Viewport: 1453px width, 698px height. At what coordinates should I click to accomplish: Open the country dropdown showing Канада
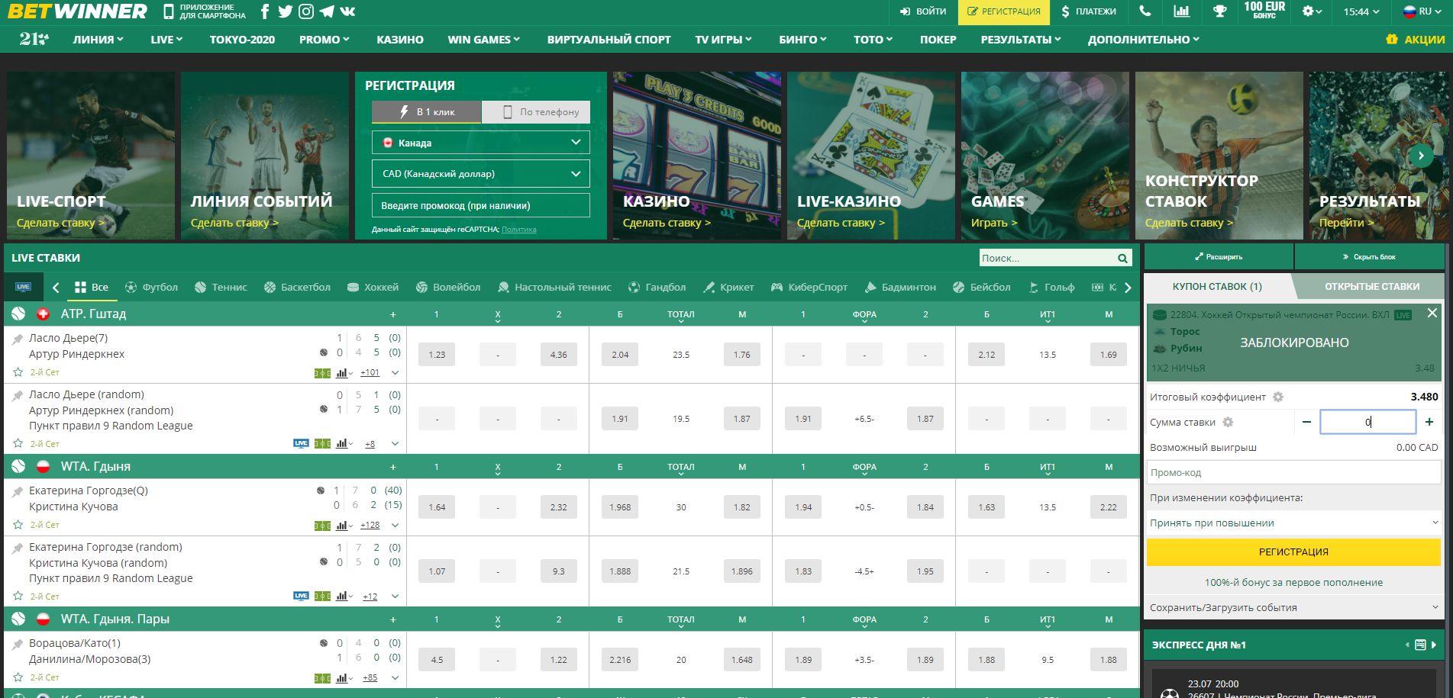[x=481, y=143]
